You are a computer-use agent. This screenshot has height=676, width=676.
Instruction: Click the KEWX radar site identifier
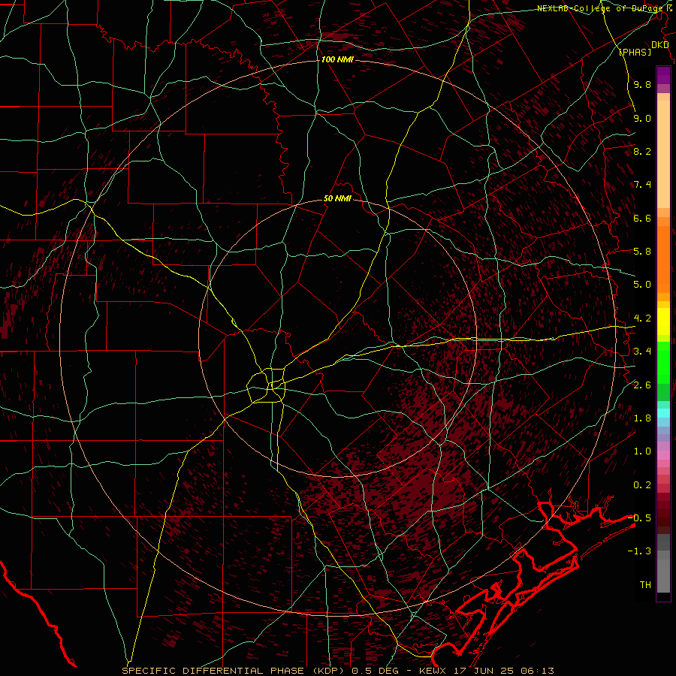click(x=433, y=671)
